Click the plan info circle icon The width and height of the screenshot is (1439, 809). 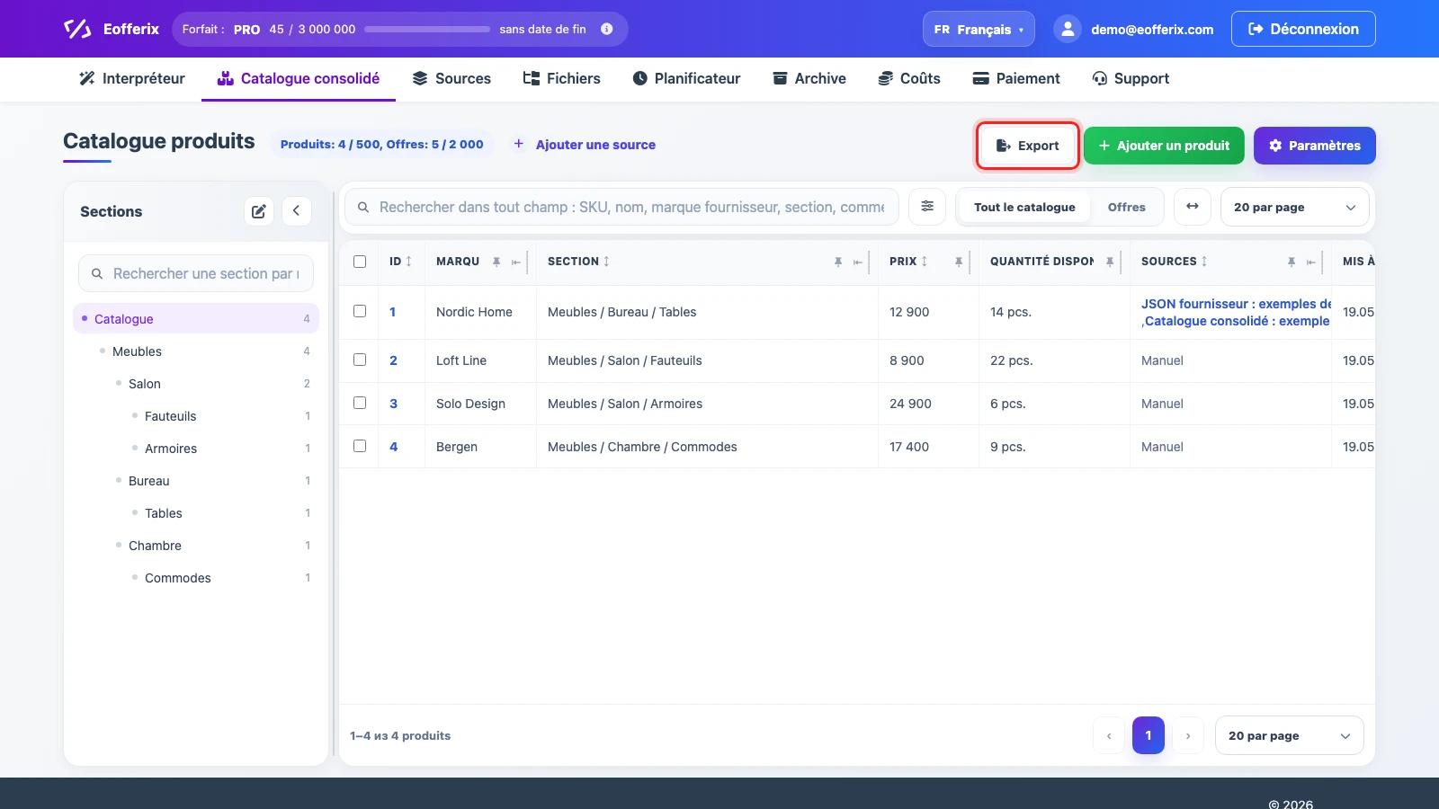607,29
